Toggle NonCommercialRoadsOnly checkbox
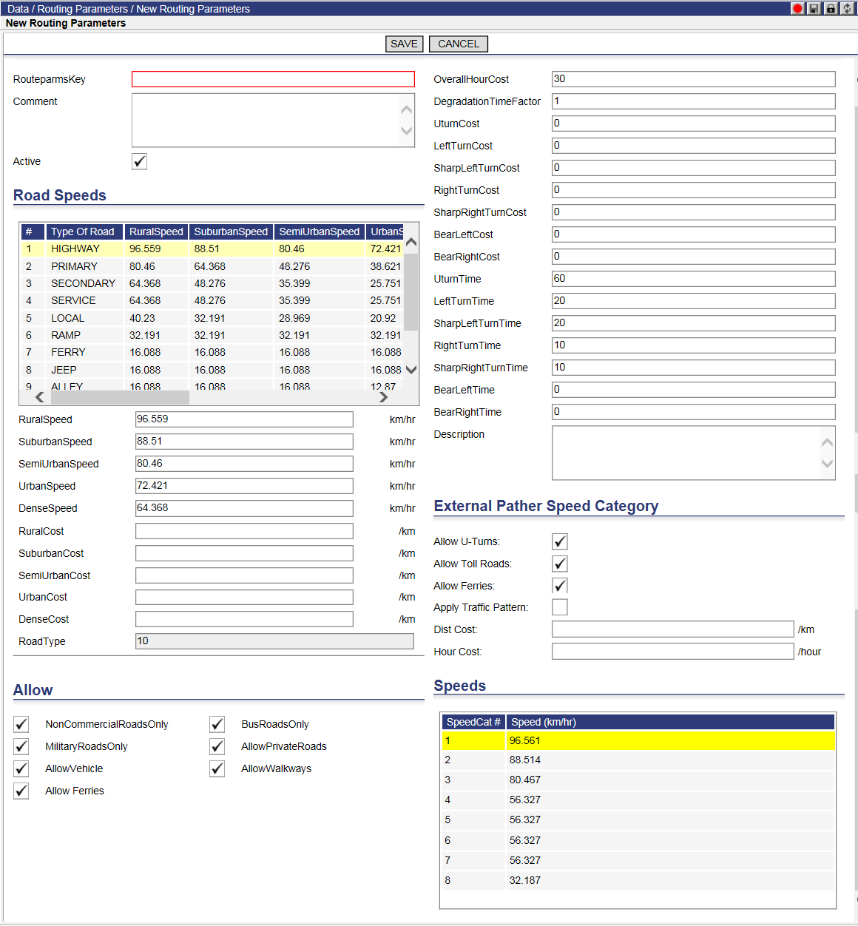Screen dimensions: 858x926 [21, 724]
